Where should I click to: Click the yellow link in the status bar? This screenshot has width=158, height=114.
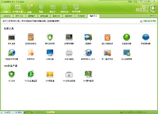click(x=51, y=112)
